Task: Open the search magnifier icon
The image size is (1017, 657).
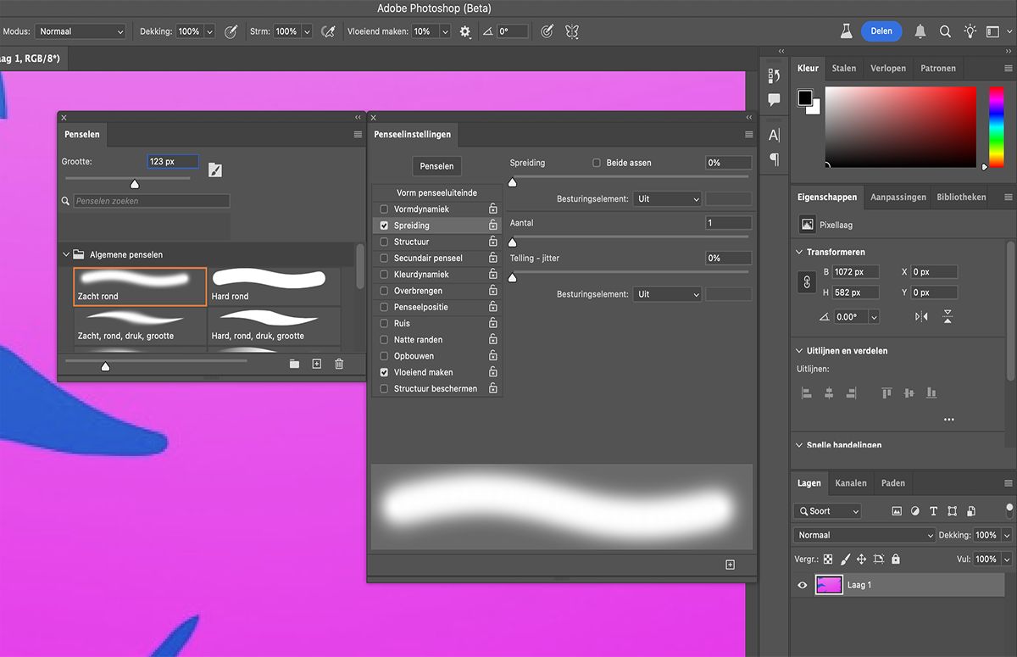Action: [945, 31]
